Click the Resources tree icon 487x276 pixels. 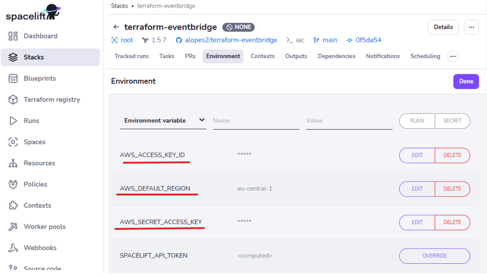point(13,163)
